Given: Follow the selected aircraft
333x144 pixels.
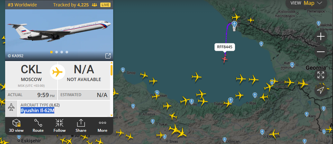Looking at the screenshot, I should (x=59, y=126).
